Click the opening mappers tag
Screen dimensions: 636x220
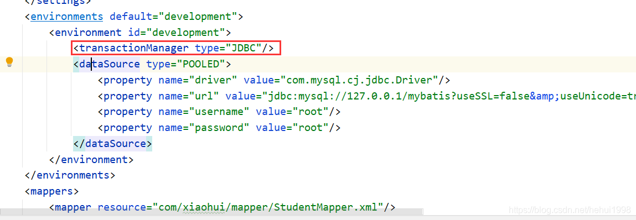tap(51, 191)
